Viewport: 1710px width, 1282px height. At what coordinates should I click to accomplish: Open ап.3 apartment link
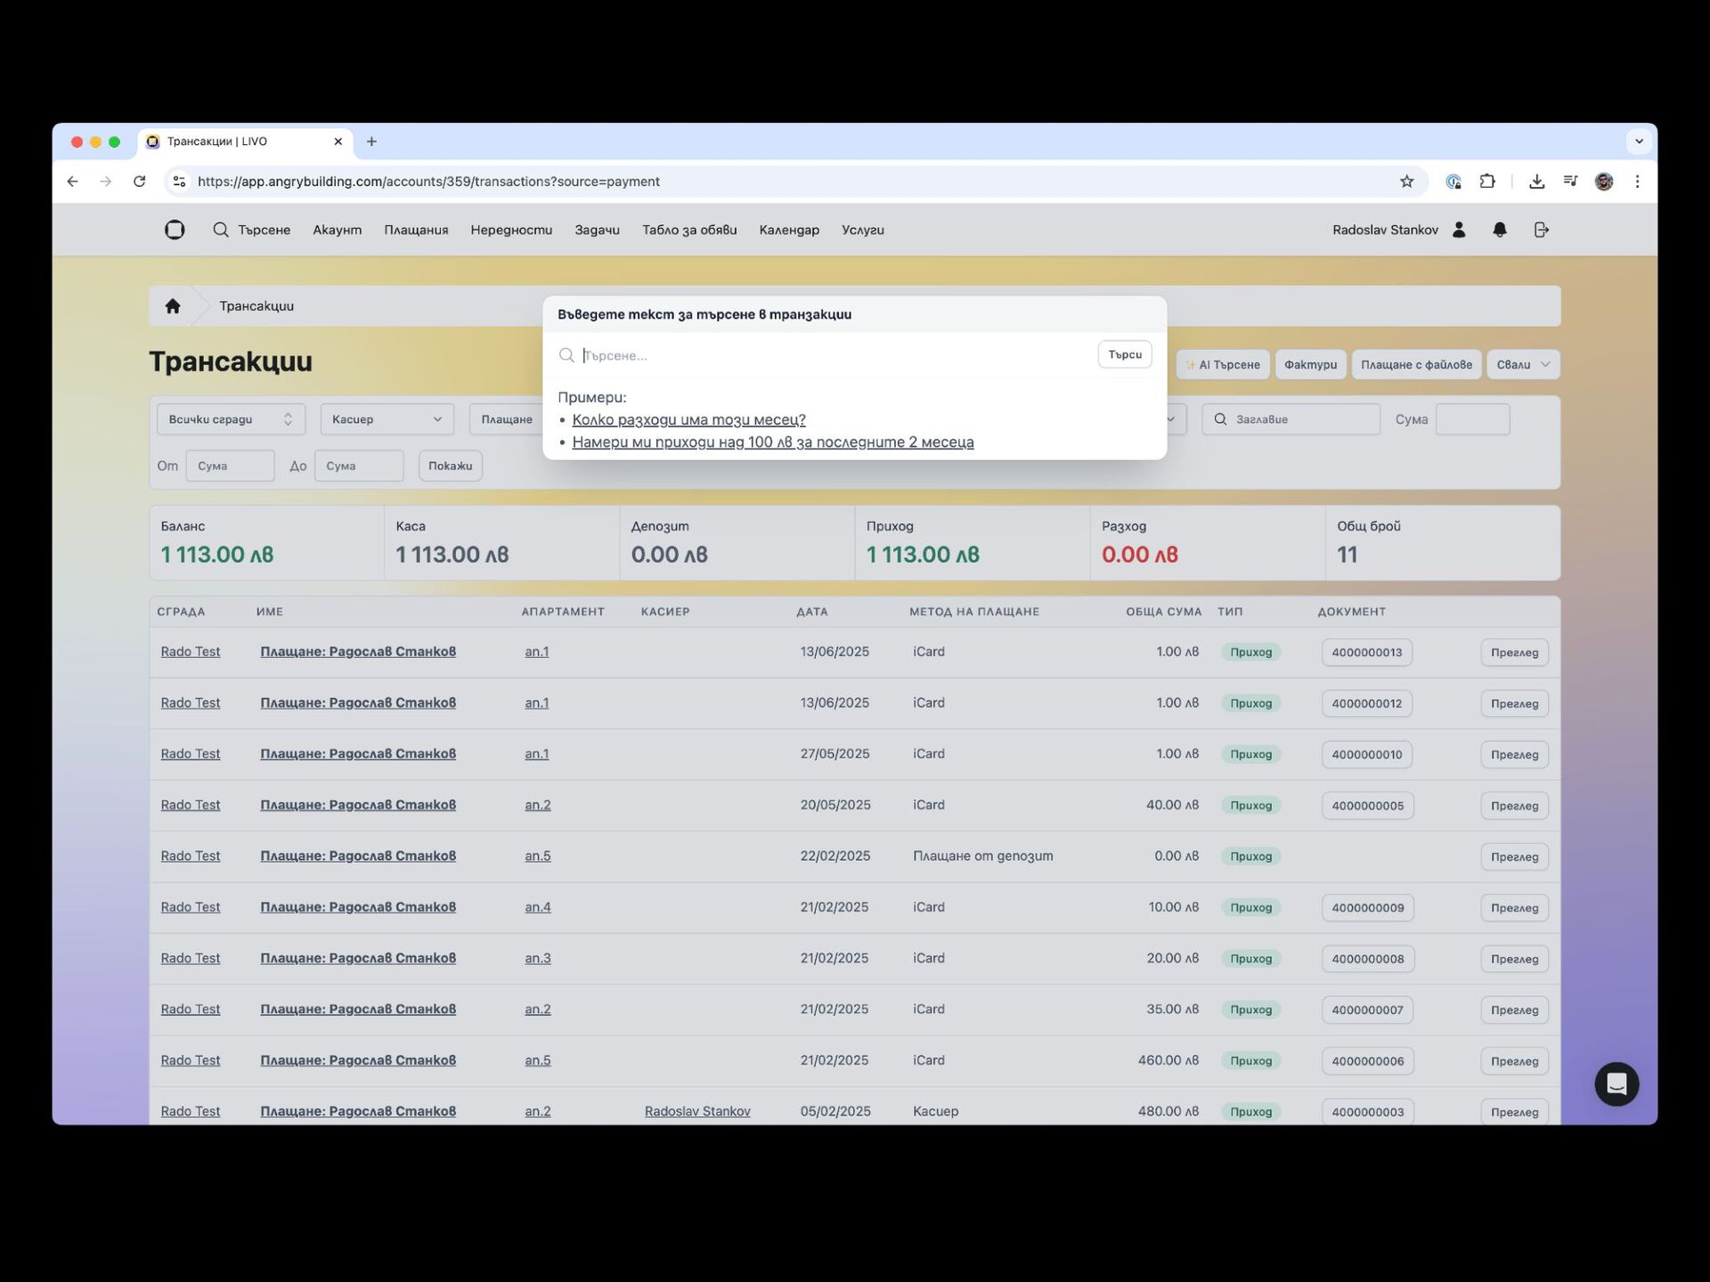tap(538, 958)
